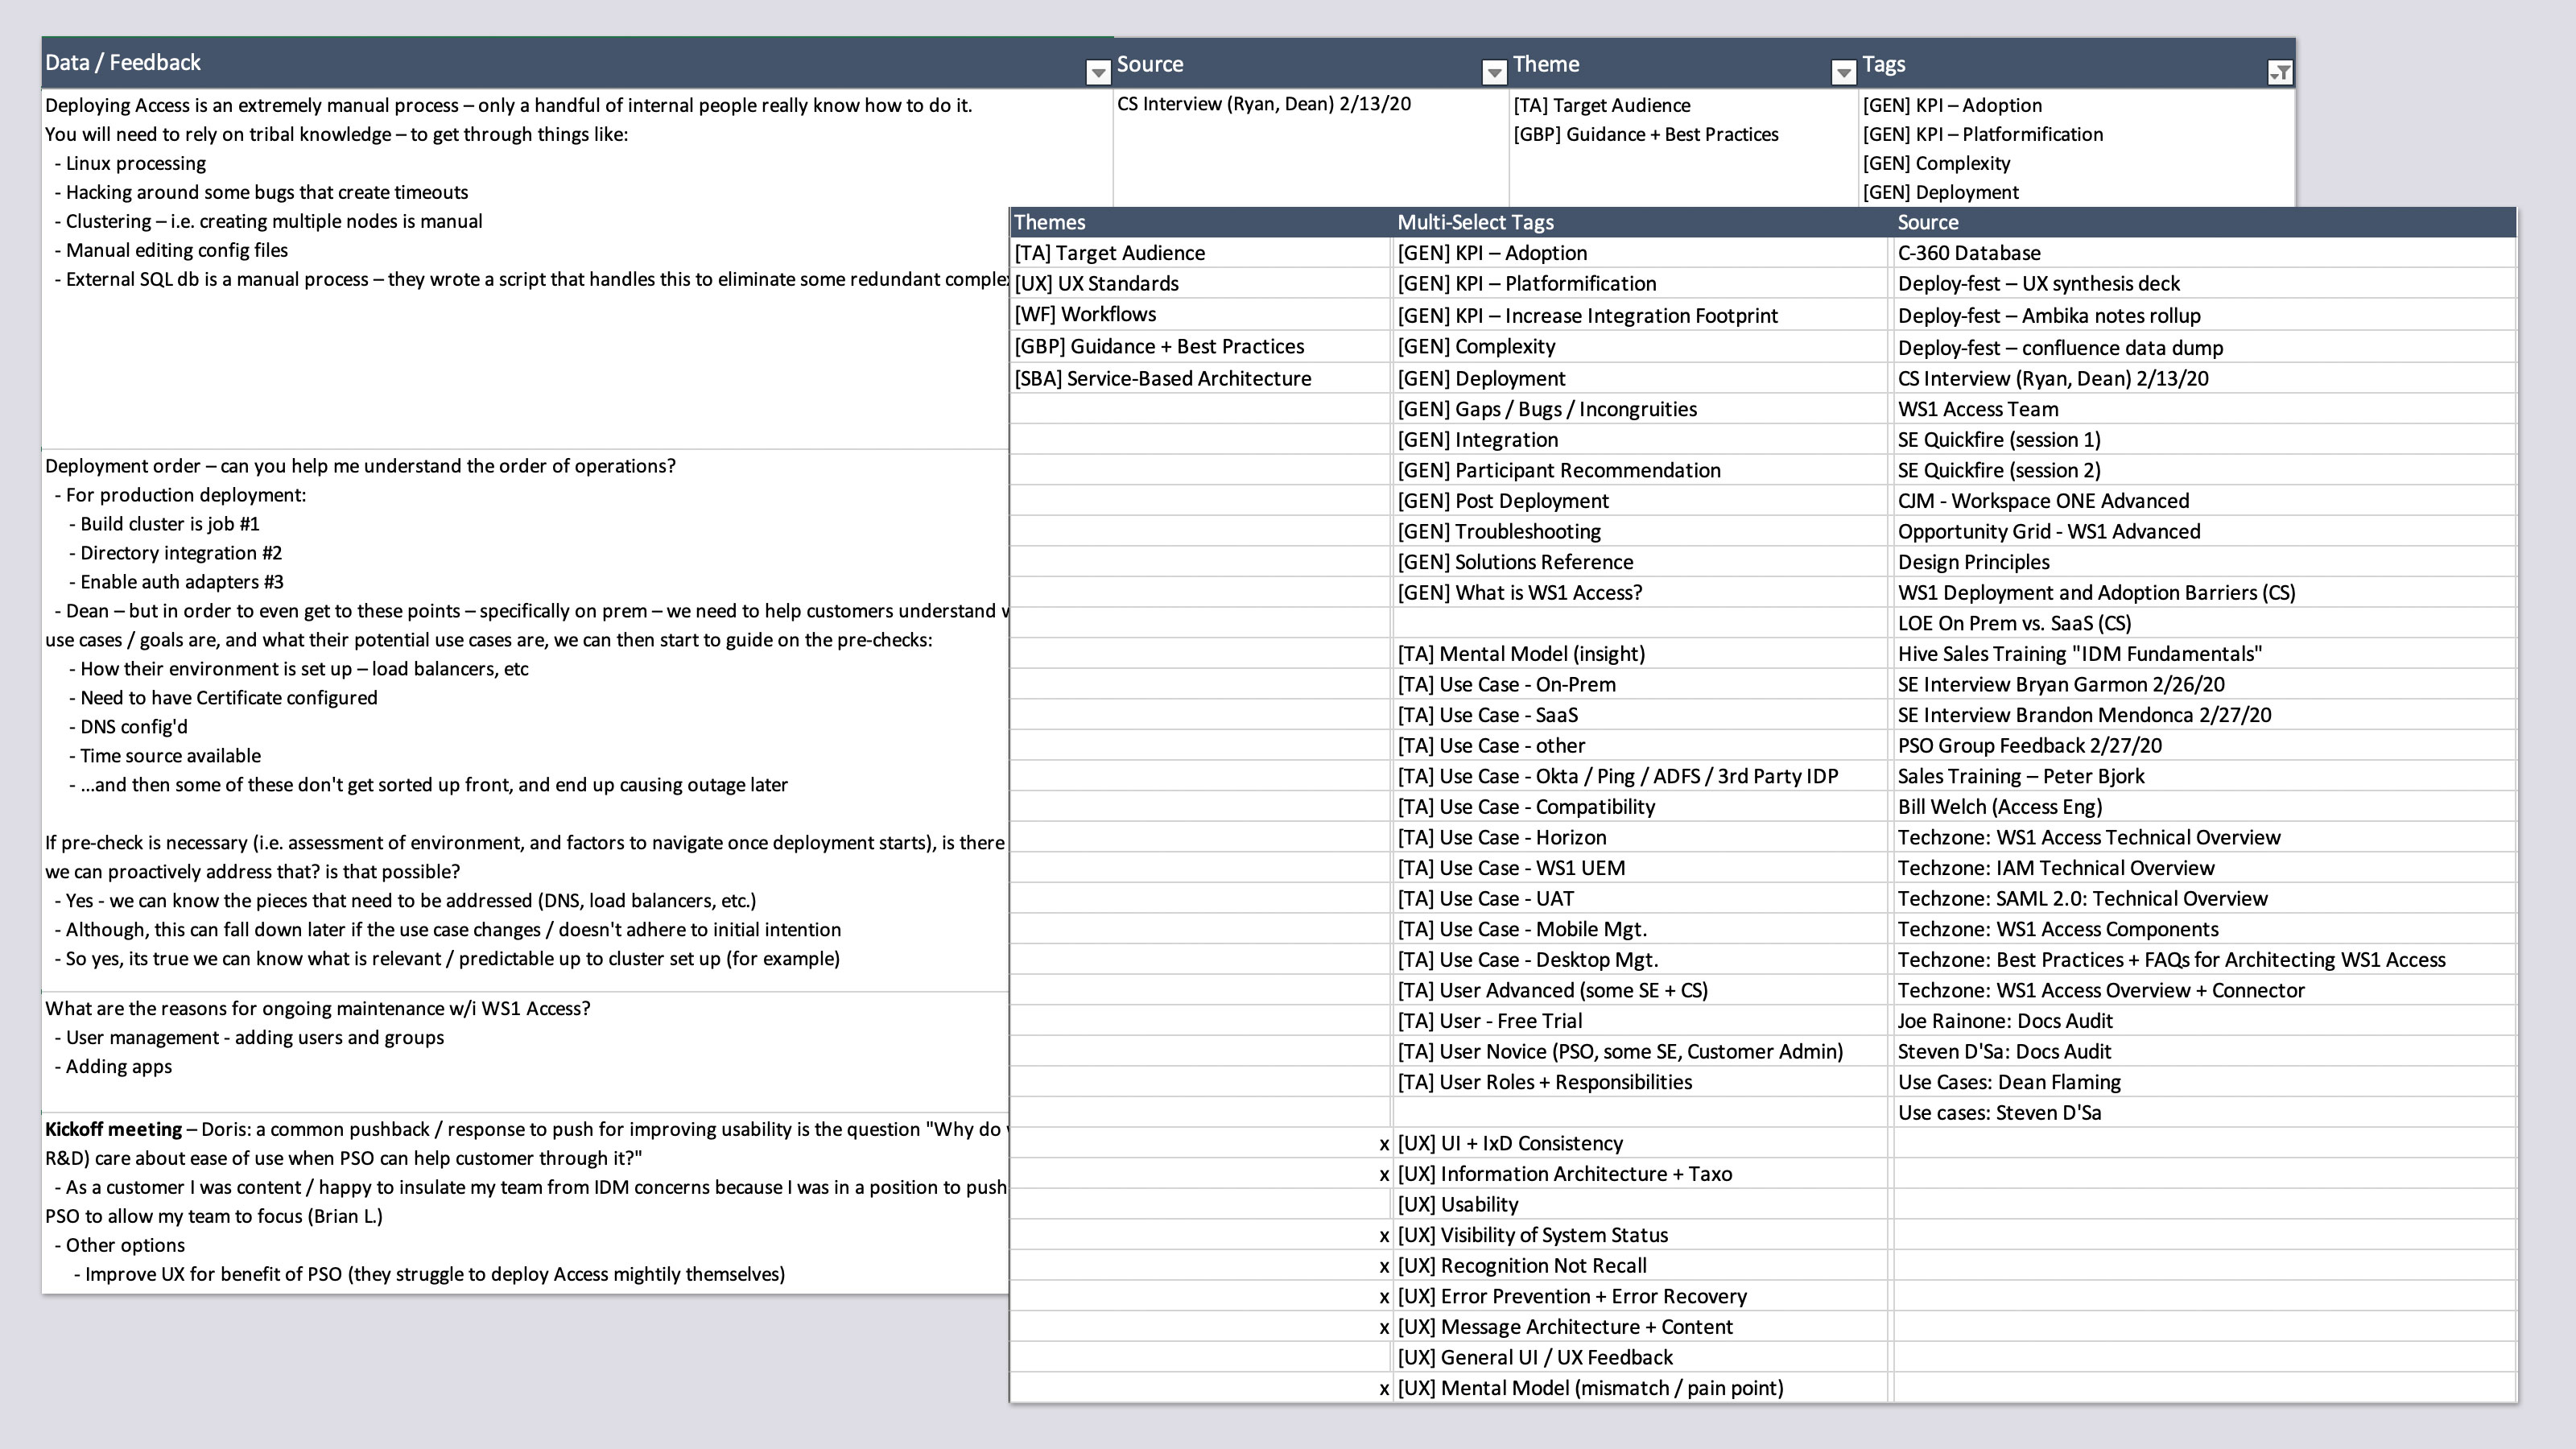Viewport: 2576px width, 1449px height.
Task: Click the active filter icon on Tags
Action: 2280,72
